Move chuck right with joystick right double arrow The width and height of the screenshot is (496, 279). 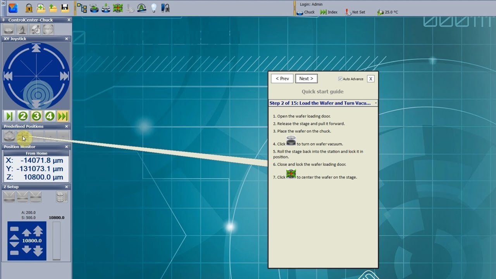click(x=64, y=76)
